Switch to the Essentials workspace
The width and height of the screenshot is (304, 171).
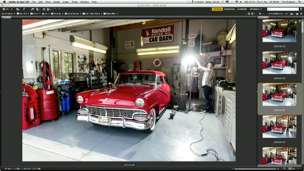229,9
